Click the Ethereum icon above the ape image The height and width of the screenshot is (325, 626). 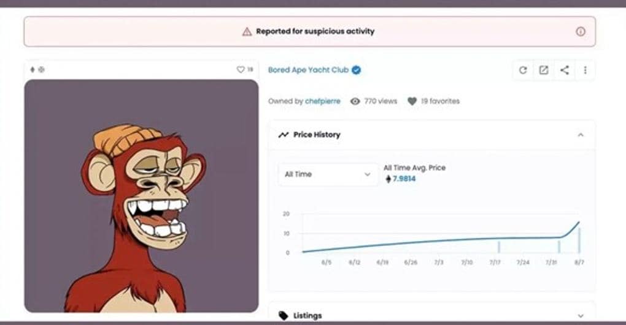(x=33, y=69)
